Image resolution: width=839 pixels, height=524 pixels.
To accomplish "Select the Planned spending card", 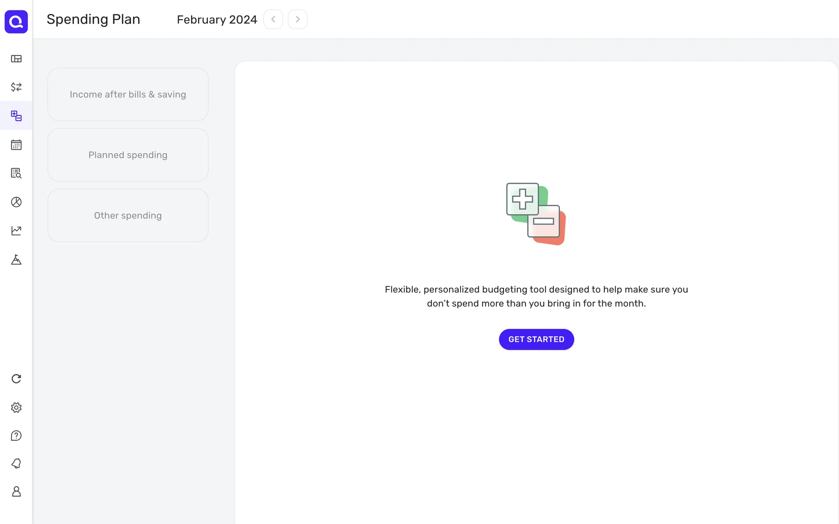I will tap(128, 155).
